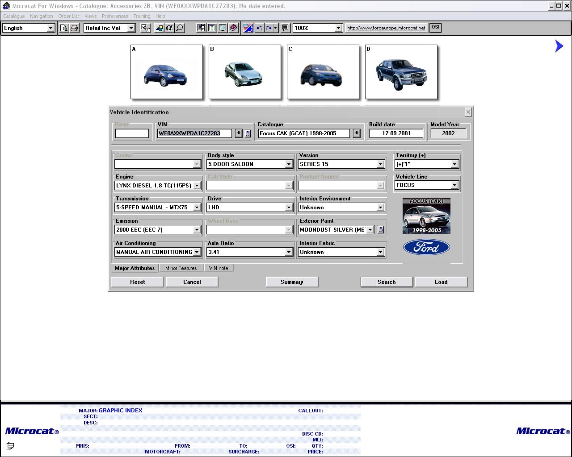572x457 pixels.
Task: Click the VIN refresh icon
Action: 248,133
